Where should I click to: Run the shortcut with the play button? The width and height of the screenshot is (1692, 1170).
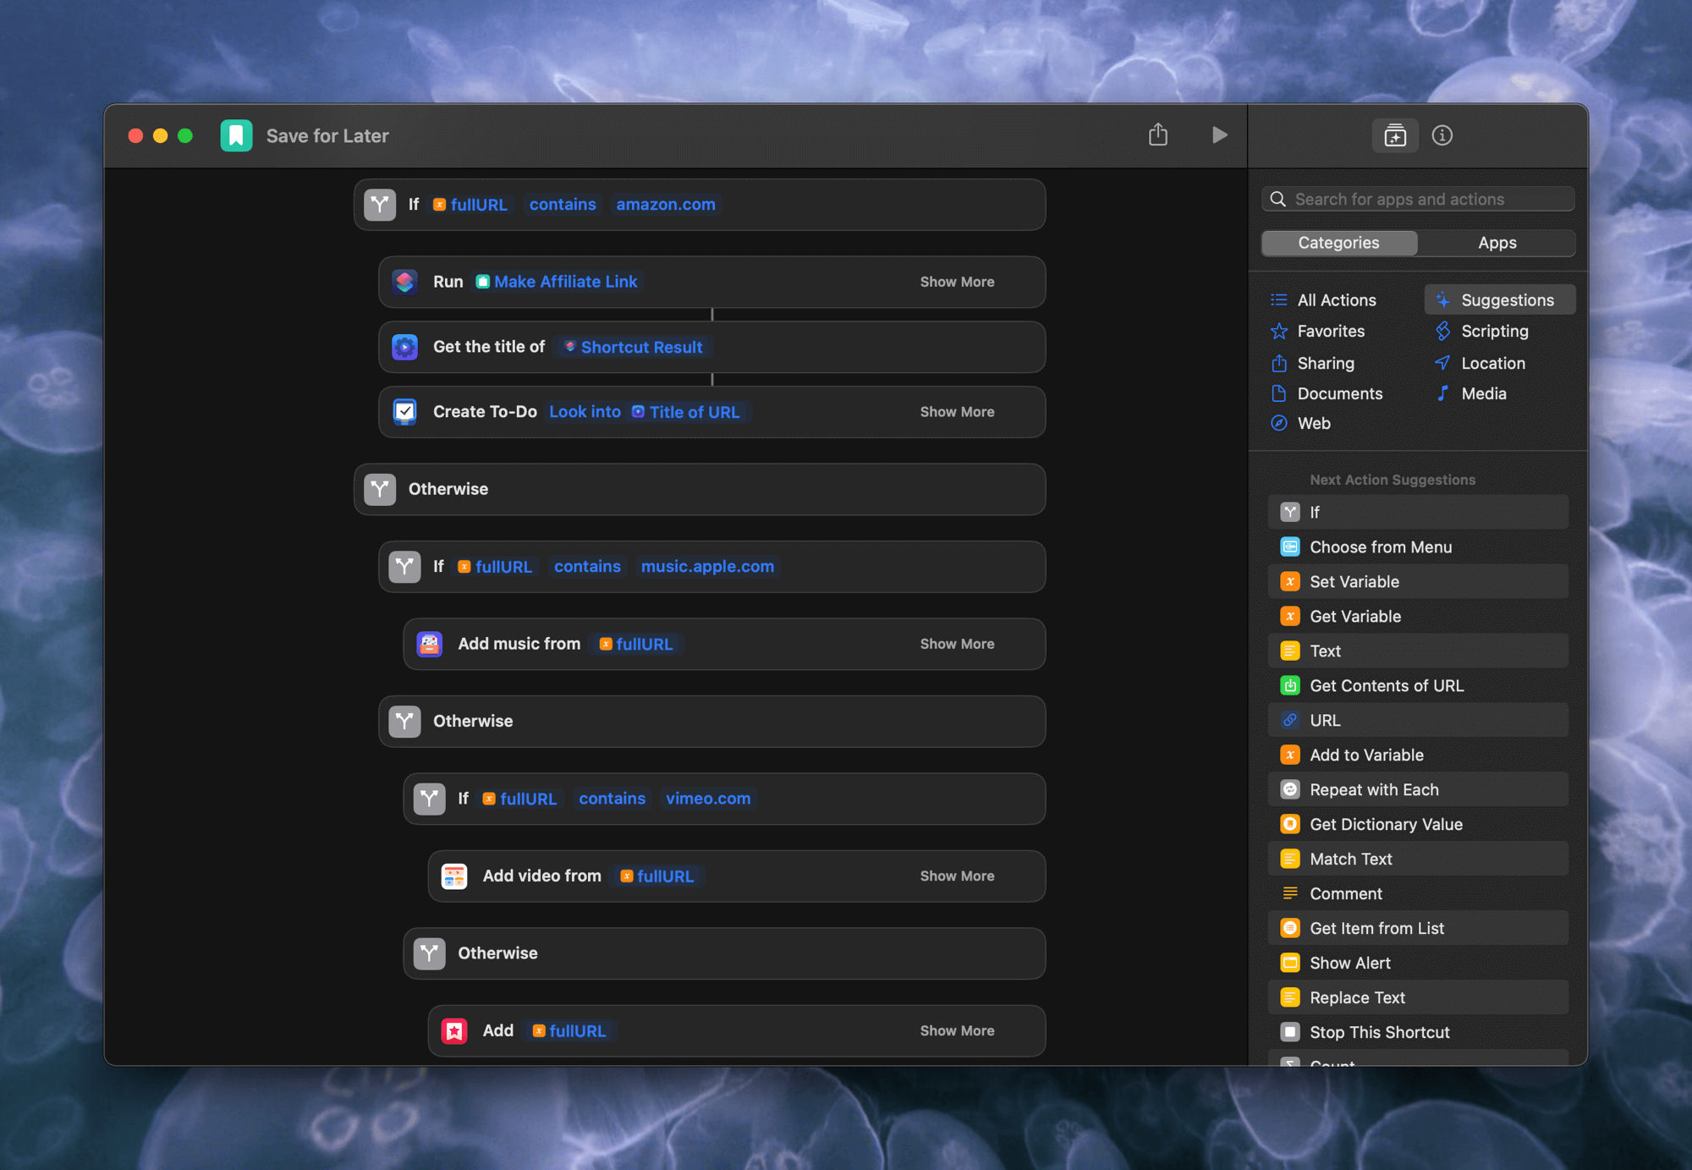(x=1219, y=135)
